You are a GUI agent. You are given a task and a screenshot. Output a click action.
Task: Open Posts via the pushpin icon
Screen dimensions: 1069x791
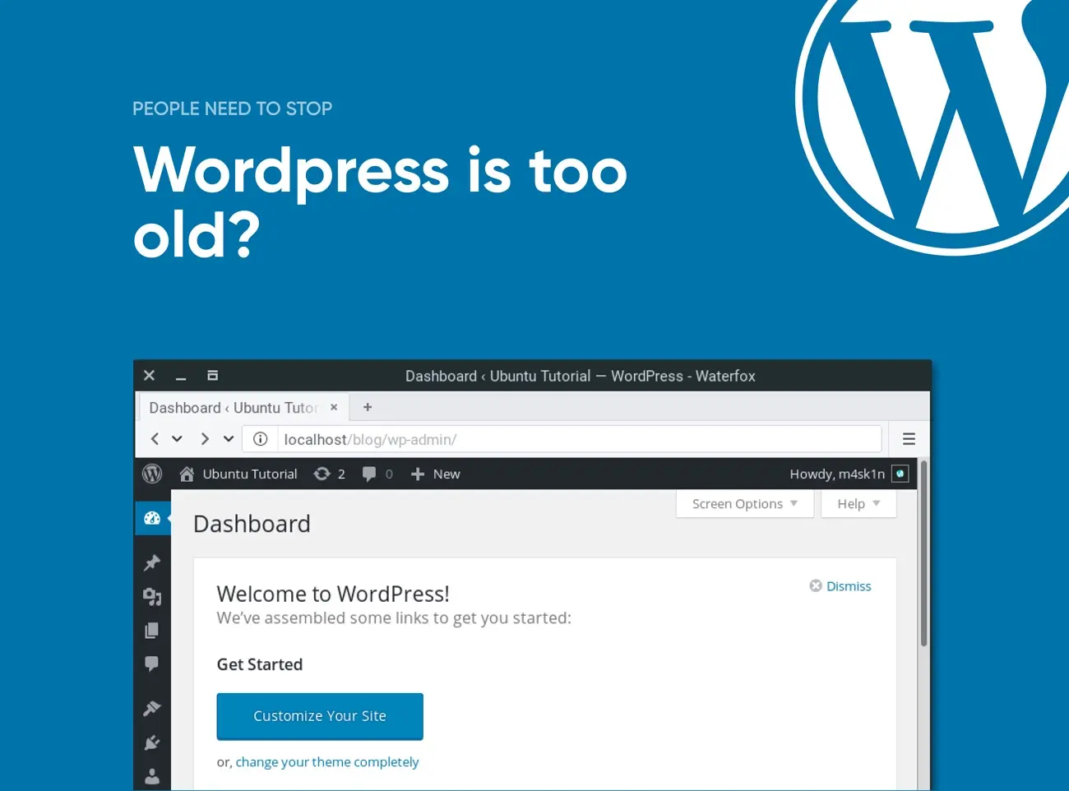pos(152,563)
